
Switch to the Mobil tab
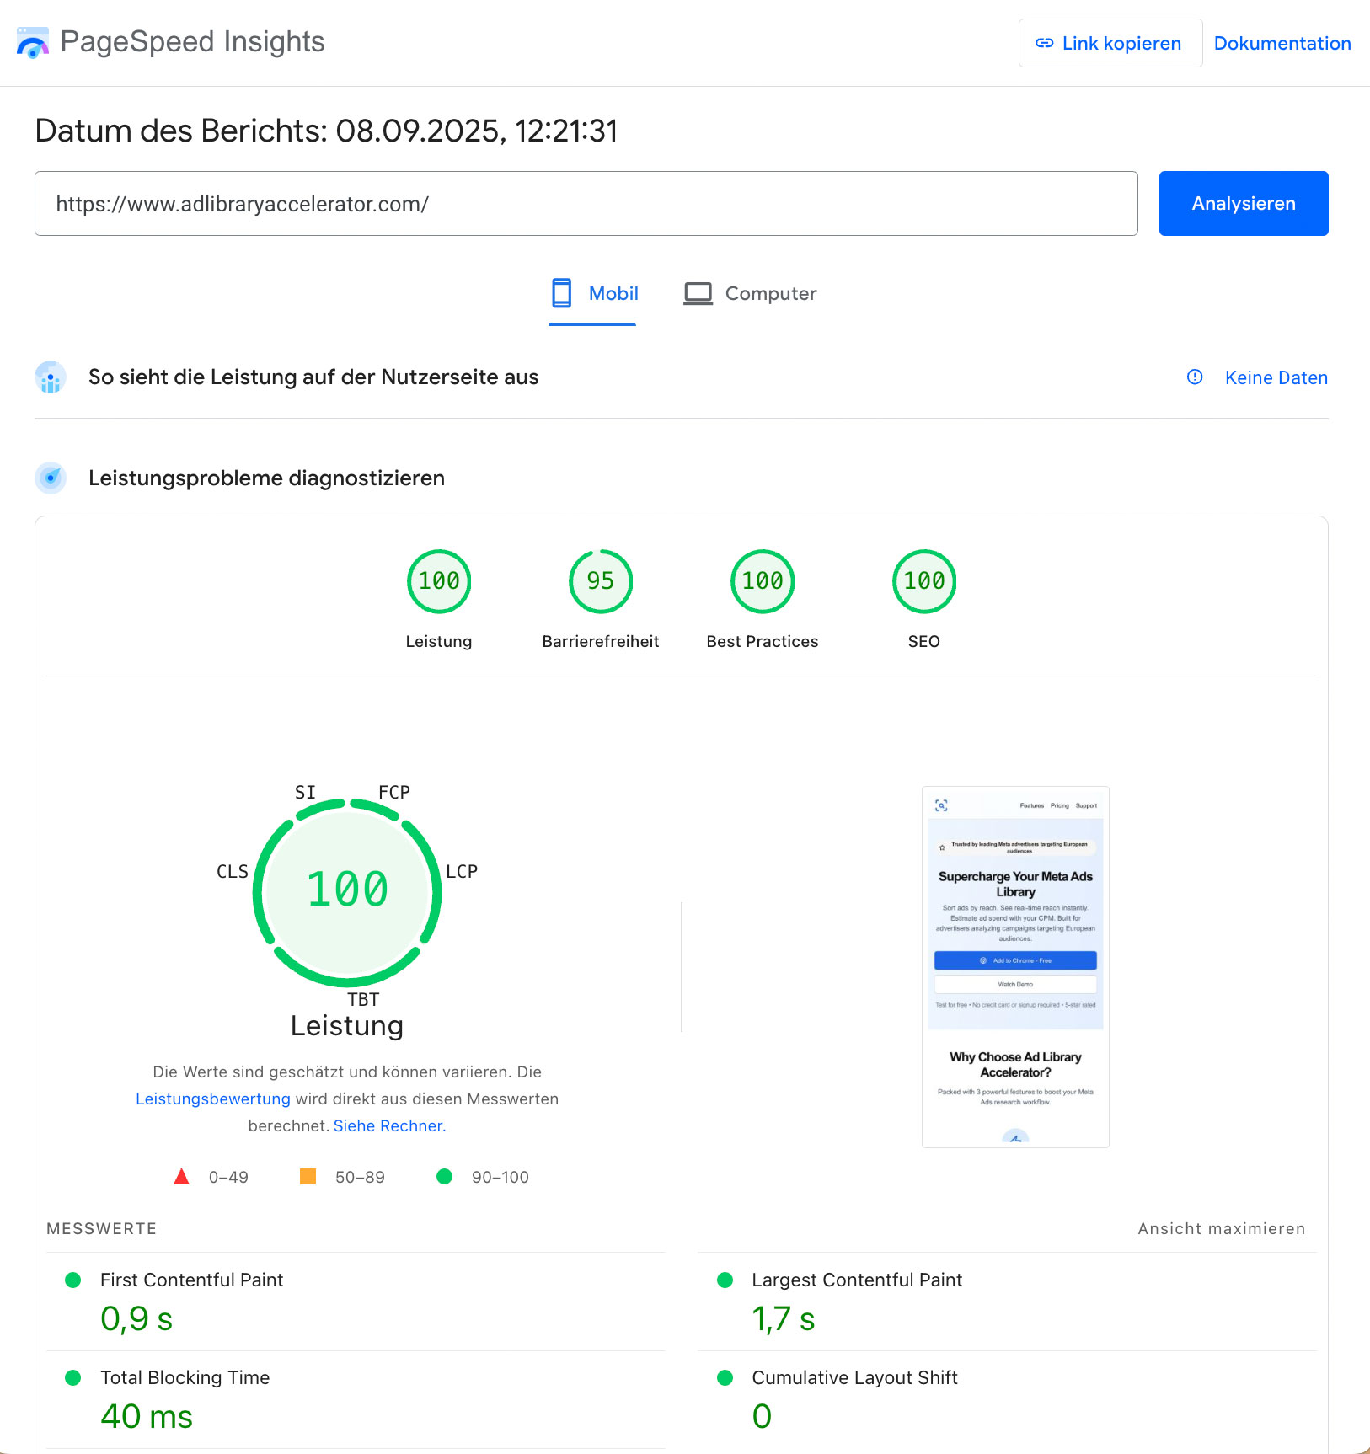pos(593,294)
